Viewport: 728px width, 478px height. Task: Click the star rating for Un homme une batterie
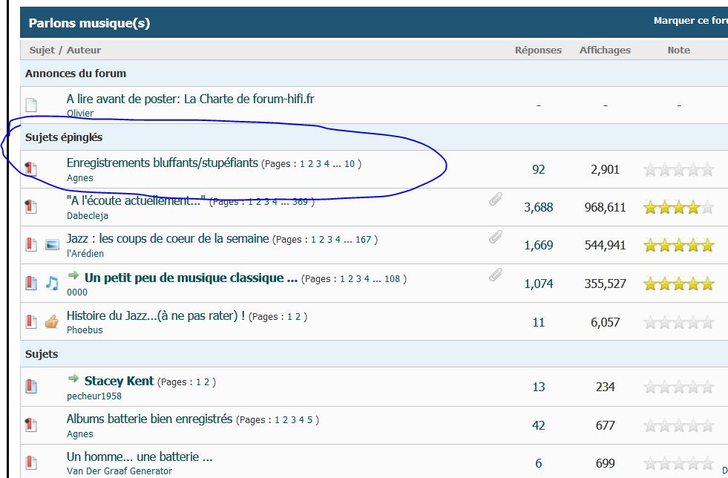click(679, 464)
